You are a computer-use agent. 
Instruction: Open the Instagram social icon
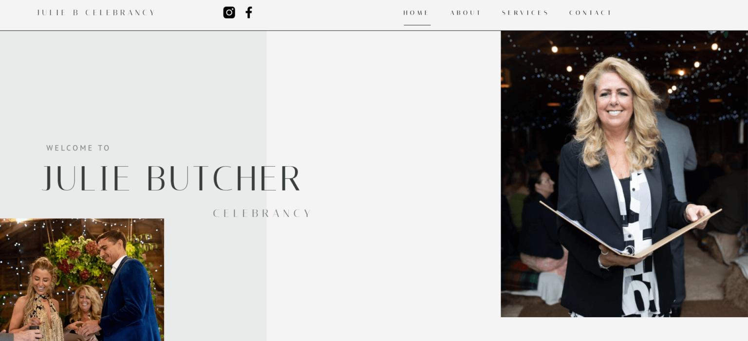tap(229, 13)
